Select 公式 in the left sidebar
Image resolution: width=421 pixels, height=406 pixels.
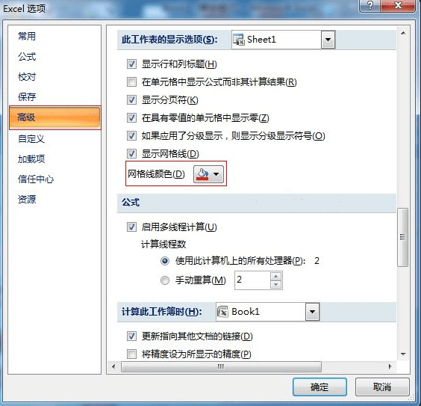[27, 57]
